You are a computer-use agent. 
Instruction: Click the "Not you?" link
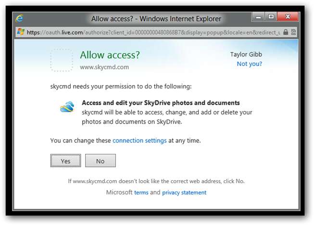[x=249, y=63]
